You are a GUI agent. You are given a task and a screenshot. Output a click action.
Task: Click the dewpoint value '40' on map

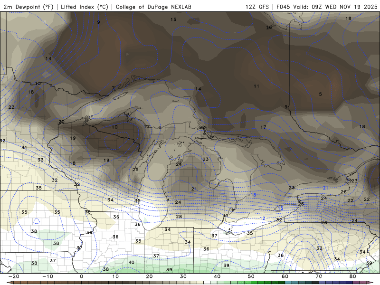[x=132, y=262]
